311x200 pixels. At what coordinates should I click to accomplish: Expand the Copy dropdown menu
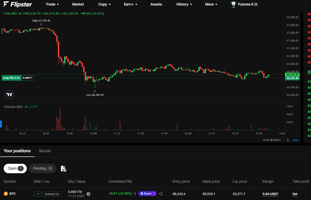[x=104, y=4]
